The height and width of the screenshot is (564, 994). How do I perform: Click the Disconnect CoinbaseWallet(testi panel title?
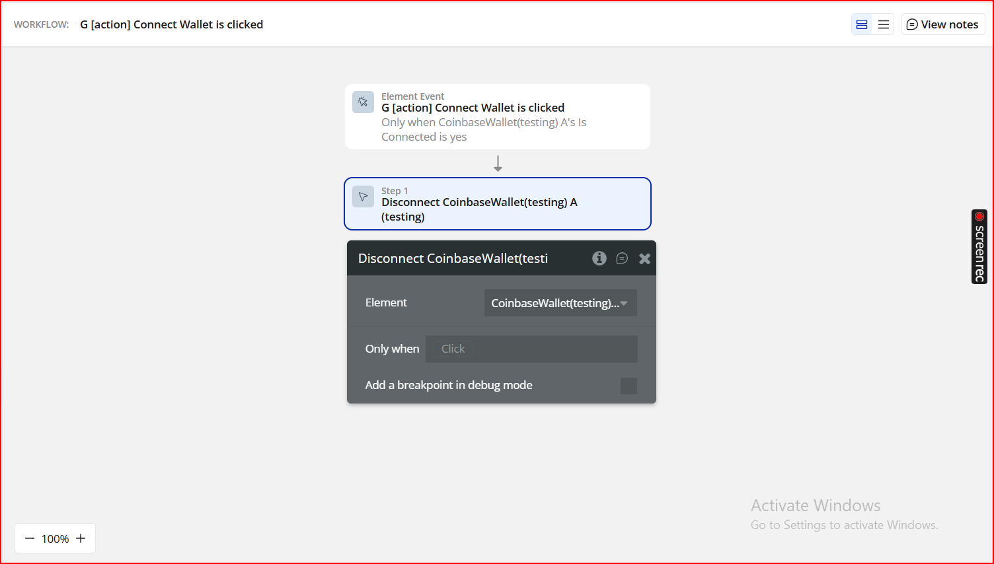pos(453,258)
